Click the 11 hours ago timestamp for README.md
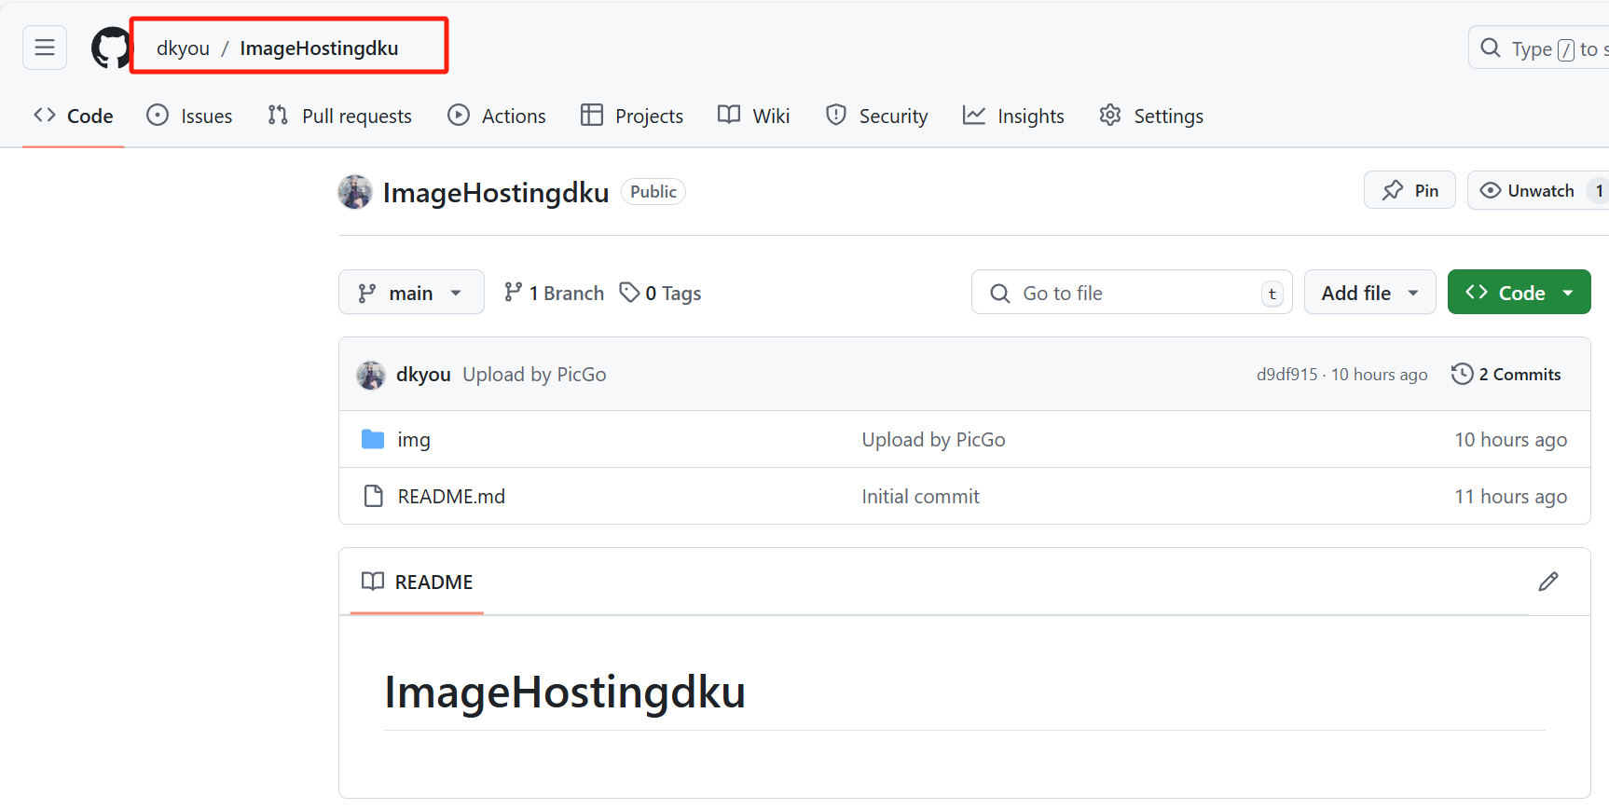The height and width of the screenshot is (809, 1609). point(1510,497)
